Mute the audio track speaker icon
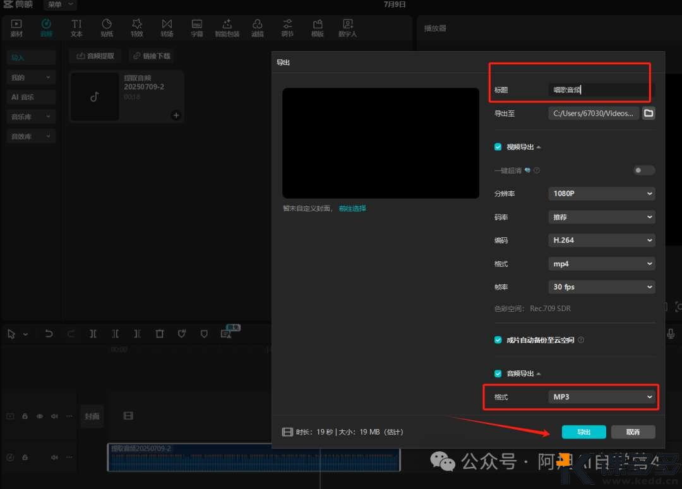This screenshot has height=489, width=682. click(54, 457)
